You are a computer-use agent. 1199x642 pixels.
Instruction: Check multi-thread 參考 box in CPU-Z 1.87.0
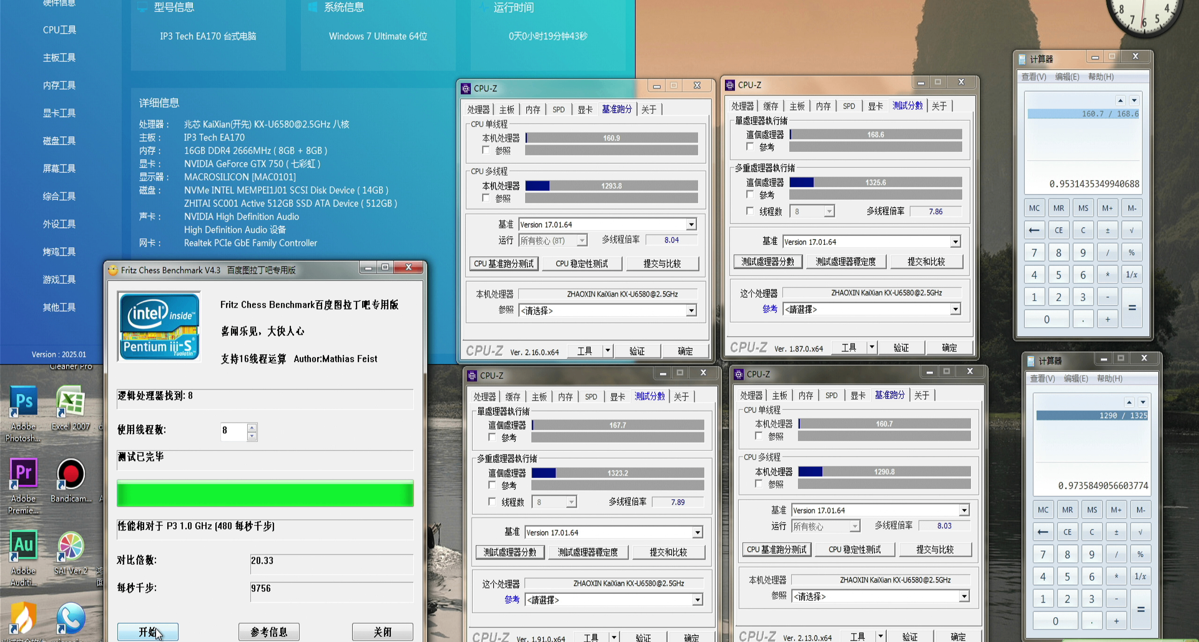pyautogui.click(x=750, y=194)
